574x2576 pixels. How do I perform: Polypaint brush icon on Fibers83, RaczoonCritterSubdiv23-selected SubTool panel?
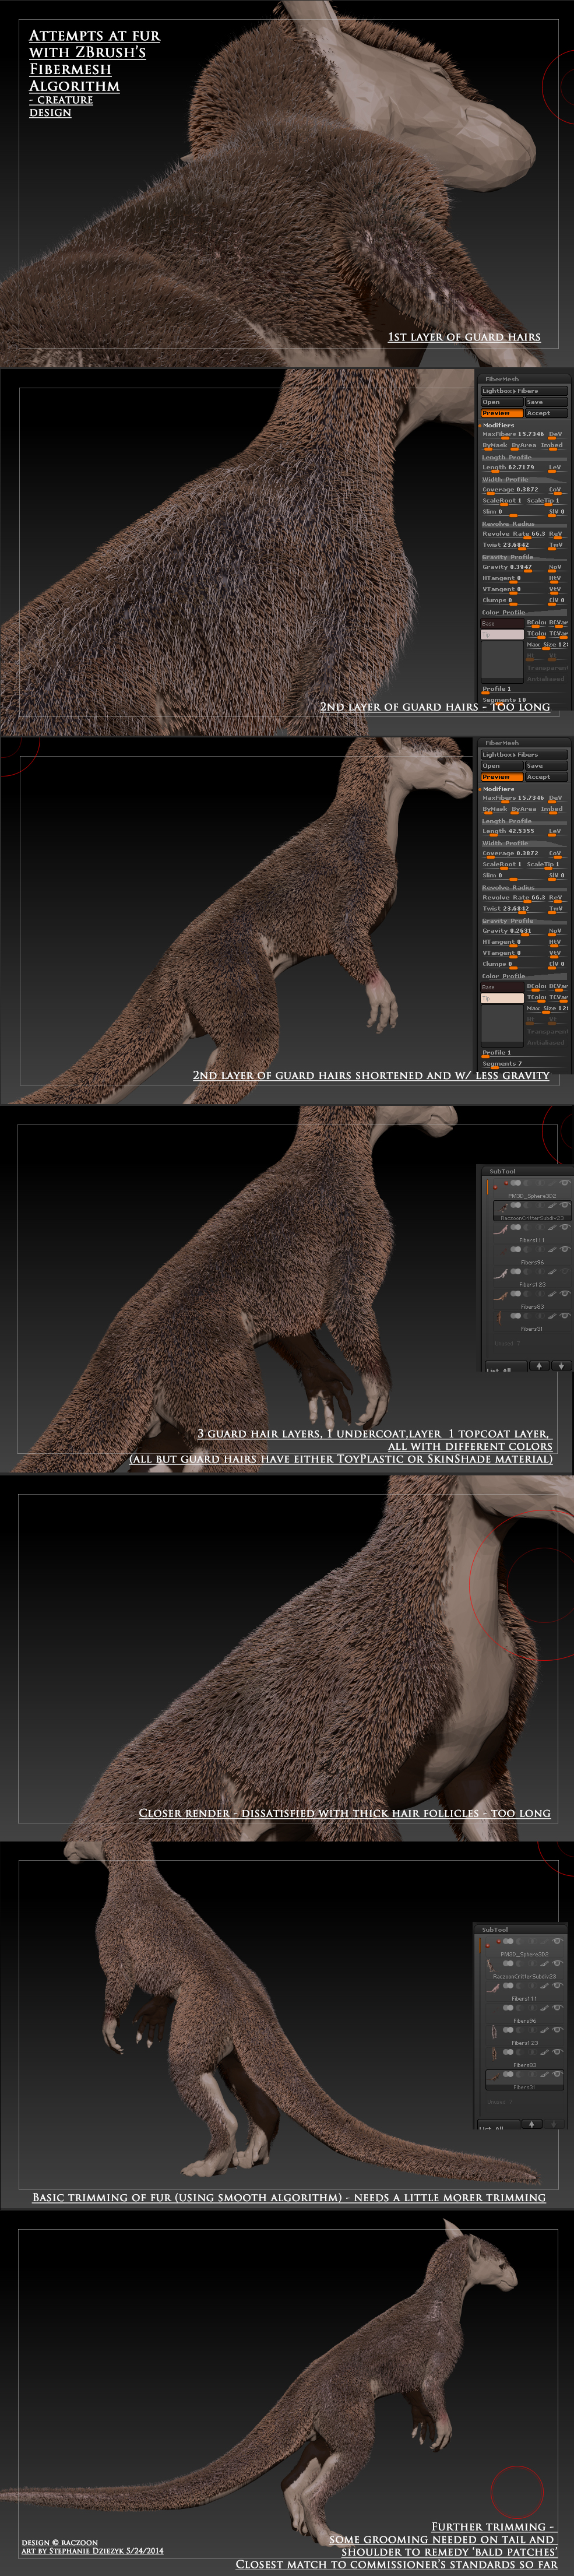point(552,1294)
